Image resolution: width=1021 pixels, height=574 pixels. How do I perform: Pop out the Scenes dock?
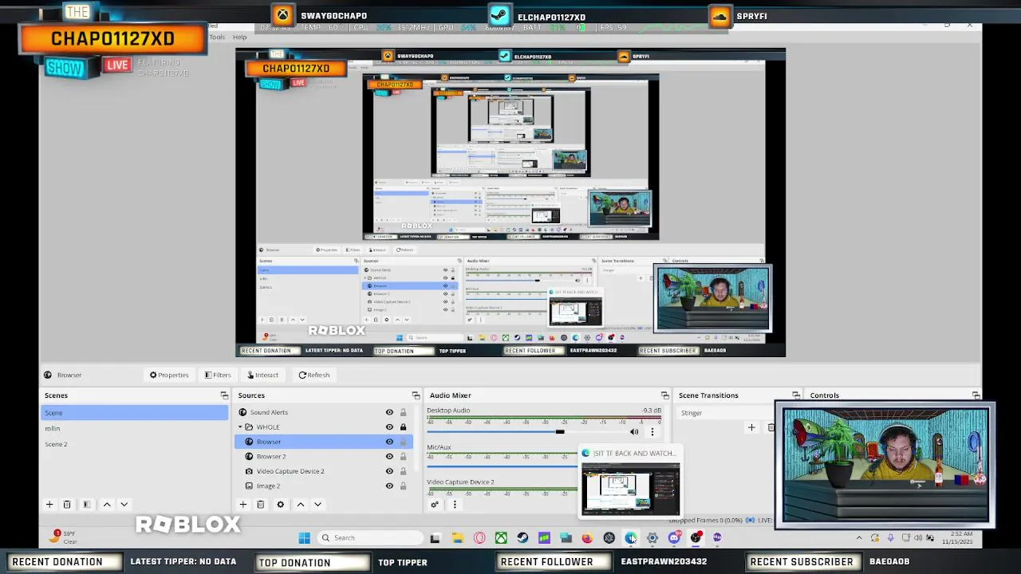coord(224,395)
